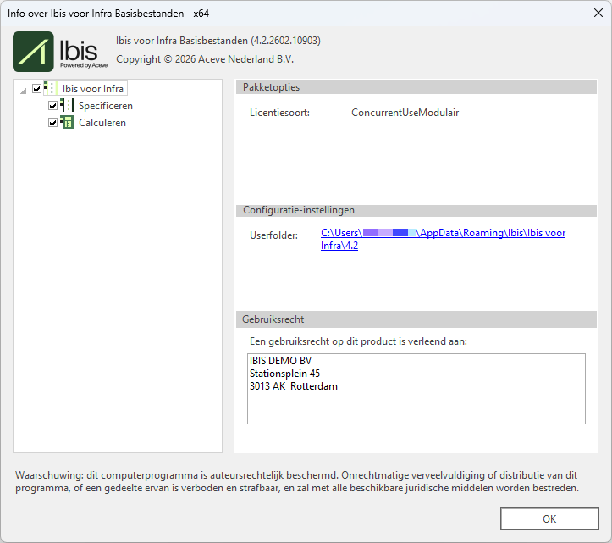The image size is (612, 543).
Task: Collapse the Ibis voor Infra tree node
Action: click(x=23, y=90)
